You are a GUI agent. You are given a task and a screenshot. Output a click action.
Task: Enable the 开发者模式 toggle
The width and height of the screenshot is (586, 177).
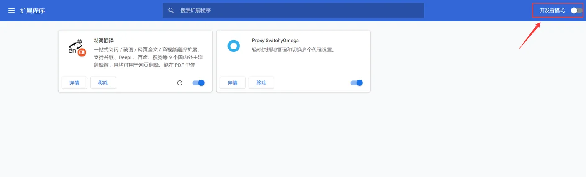(576, 10)
